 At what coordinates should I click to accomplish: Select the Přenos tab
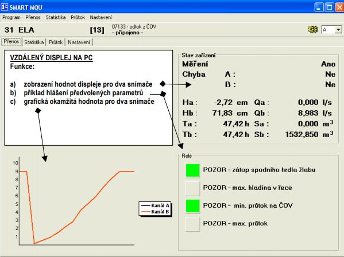11,42
